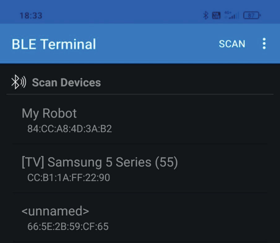
Task: Tap MAC address CC:B1:1A:FF:22:90
Action: [69, 178]
